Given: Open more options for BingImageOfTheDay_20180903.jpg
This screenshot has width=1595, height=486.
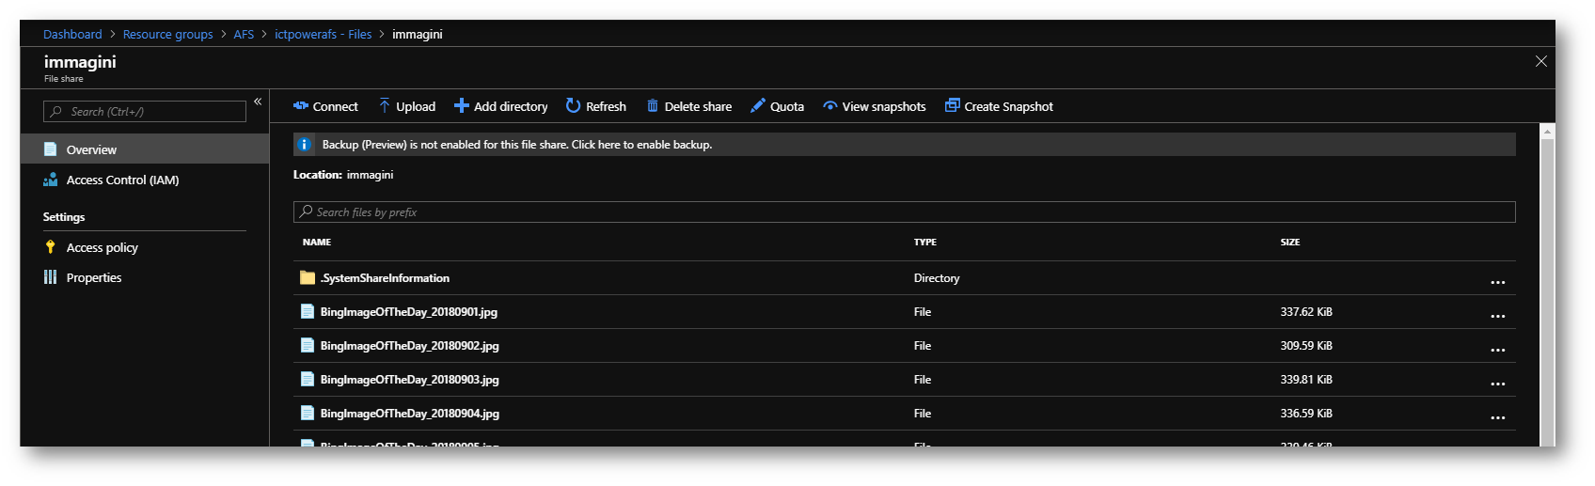Looking at the screenshot, I should [x=1497, y=384].
